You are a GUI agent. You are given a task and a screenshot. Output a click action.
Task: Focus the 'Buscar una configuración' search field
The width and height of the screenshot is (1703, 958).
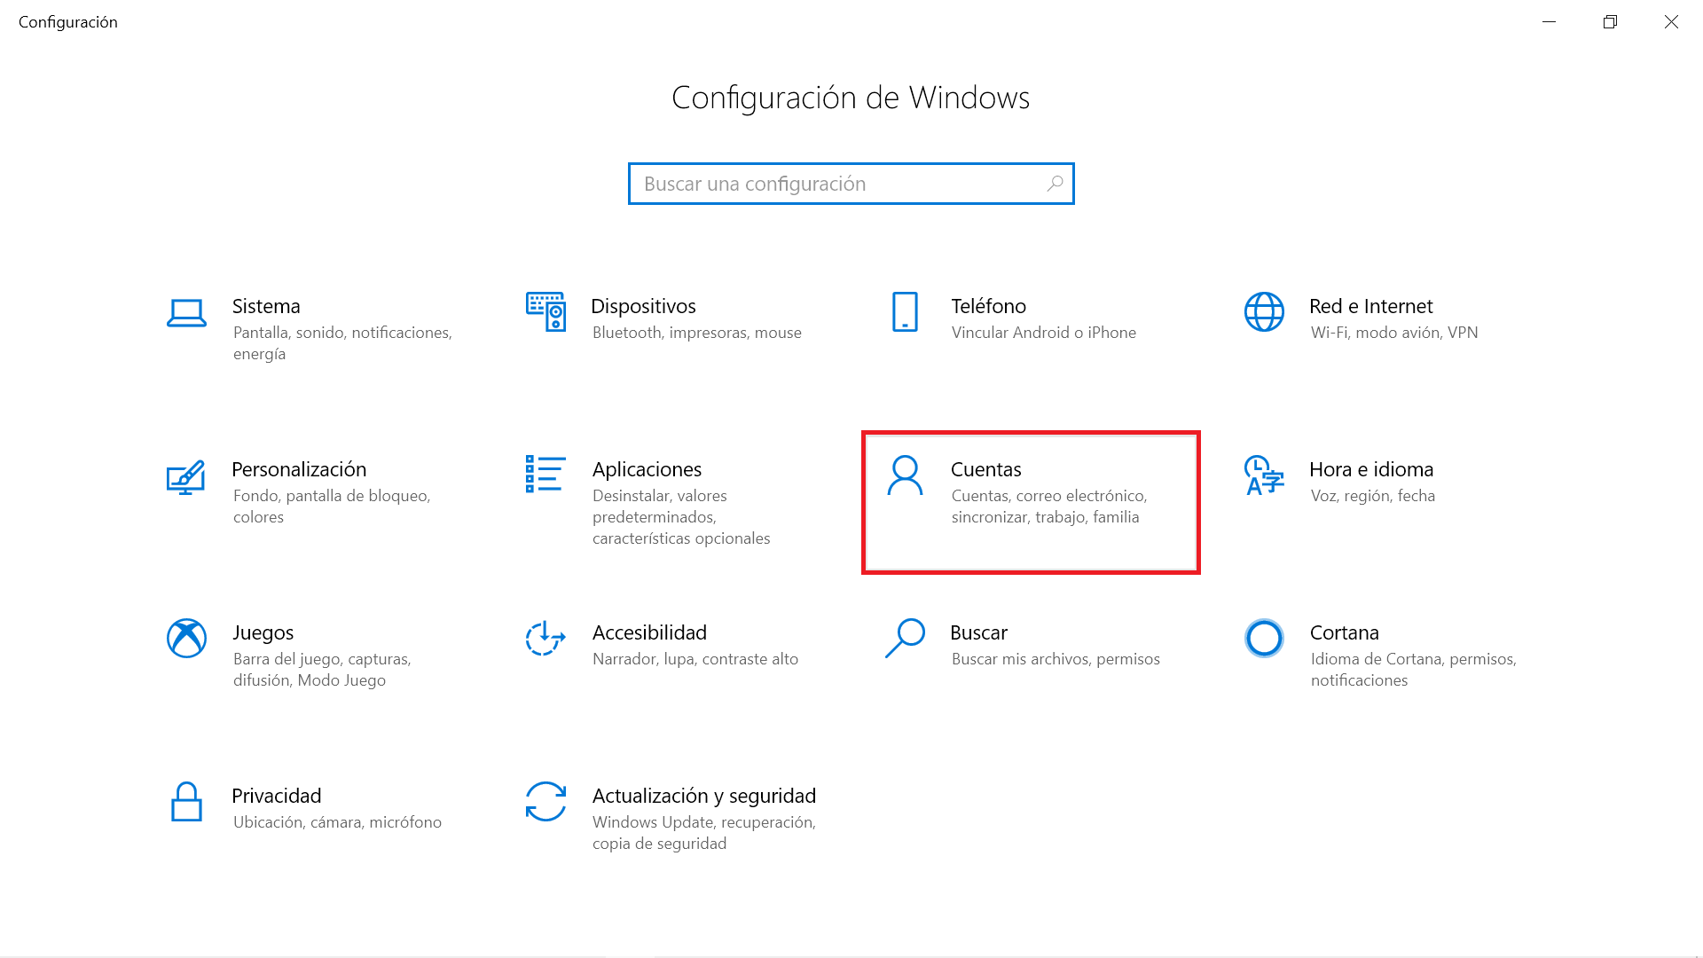point(851,184)
